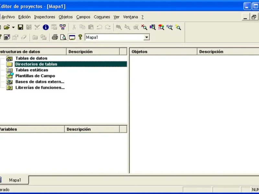Click the last magnifier with yellow star icon
The width and height of the screenshot is (259, 194).
178,27
